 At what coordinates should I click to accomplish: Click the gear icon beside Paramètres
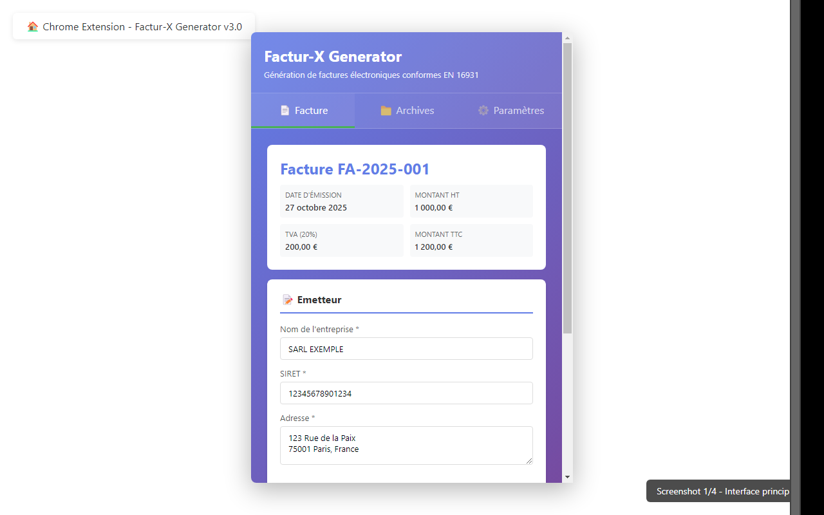(x=483, y=111)
